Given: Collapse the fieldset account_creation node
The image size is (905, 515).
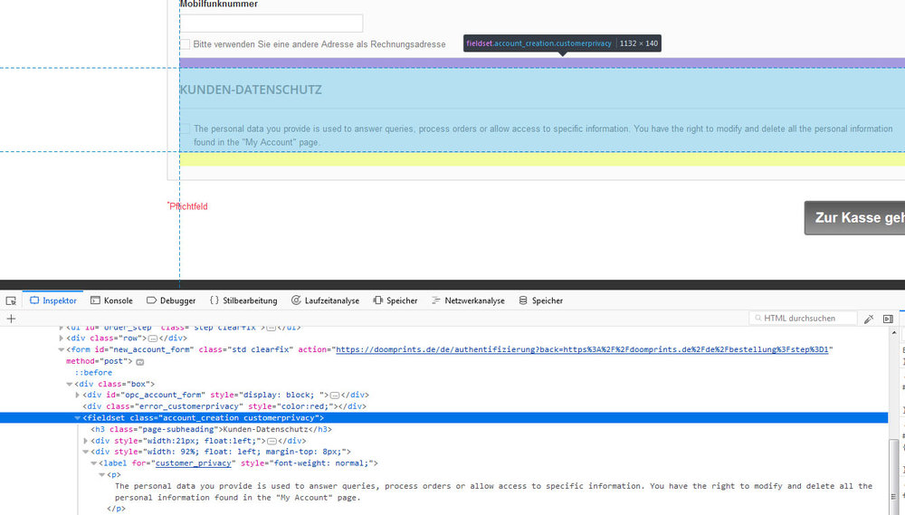Looking at the screenshot, I should point(77,418).
